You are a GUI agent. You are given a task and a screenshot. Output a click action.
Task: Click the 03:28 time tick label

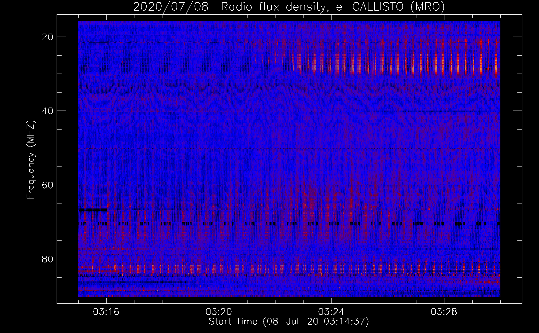pos(444,312)
